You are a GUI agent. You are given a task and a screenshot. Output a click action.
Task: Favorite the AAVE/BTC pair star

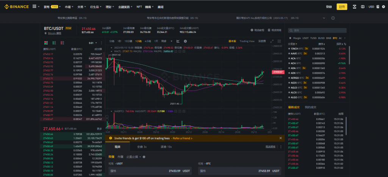click(x=289, y=54)
